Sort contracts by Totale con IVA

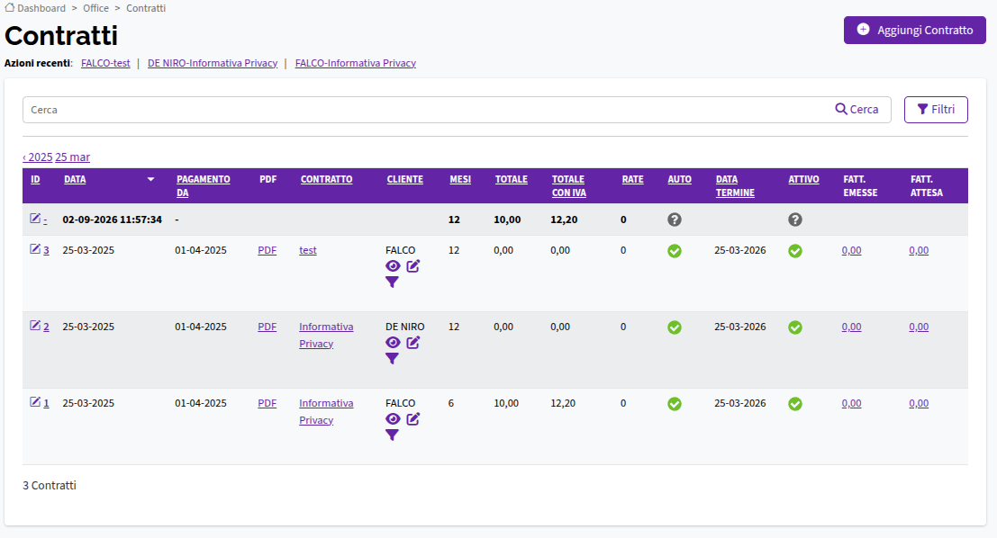click(x=569, y=186)
